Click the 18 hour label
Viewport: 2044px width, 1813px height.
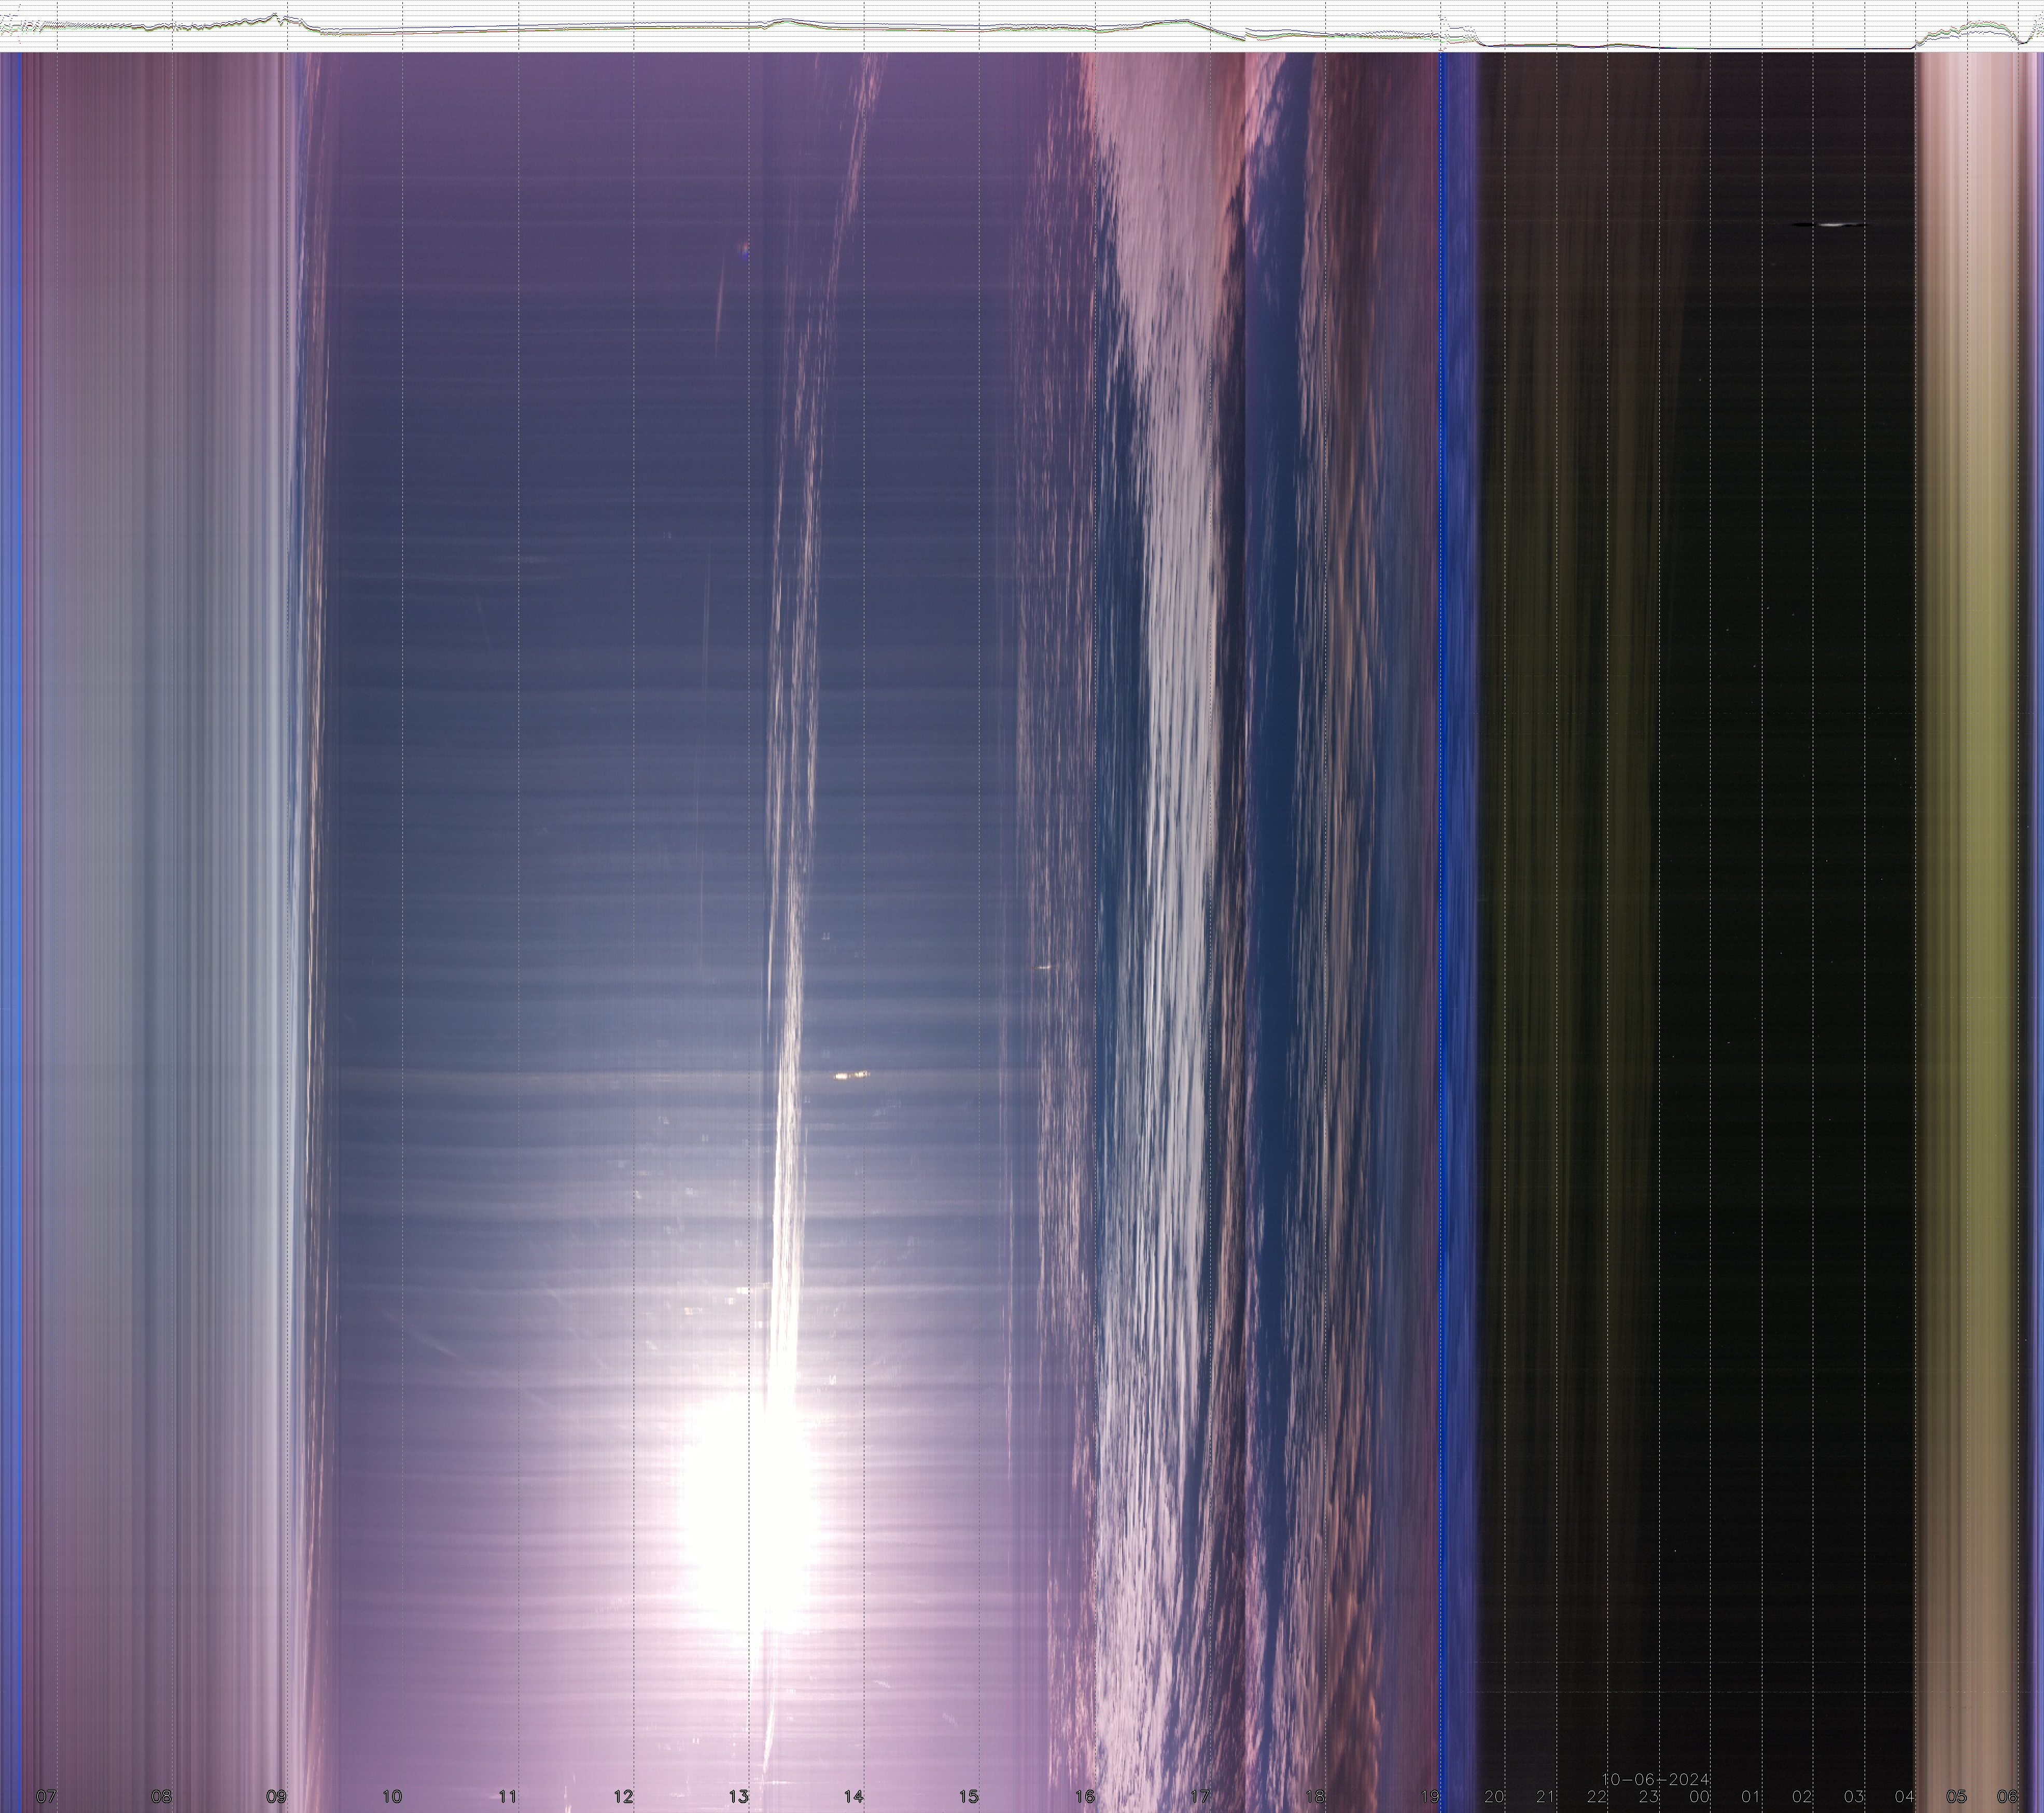tap(1315, 1796)
